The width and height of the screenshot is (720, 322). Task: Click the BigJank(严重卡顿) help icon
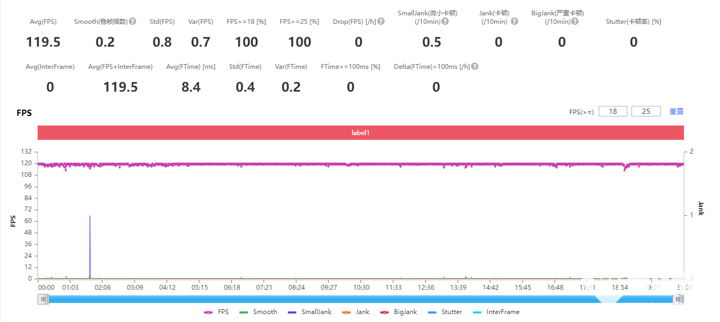click(575, 22)
